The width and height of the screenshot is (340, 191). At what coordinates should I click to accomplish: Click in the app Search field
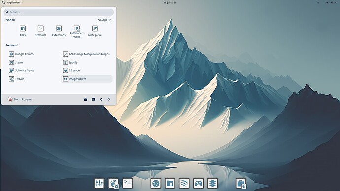click(x=59, y=12)
